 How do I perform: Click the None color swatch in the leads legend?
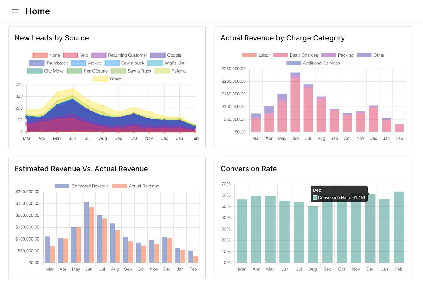click(x=39, y=55)
